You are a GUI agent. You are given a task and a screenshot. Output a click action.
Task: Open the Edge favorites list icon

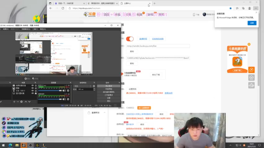pos(237,8)
